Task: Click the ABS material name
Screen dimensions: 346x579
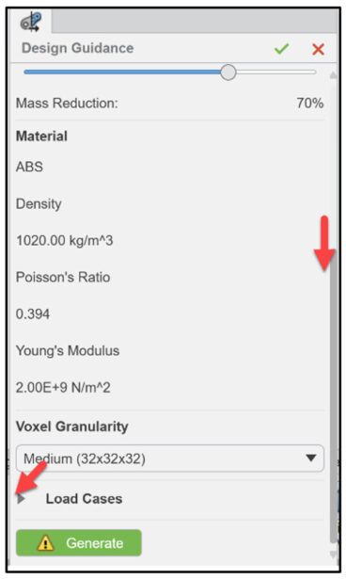Action: [29, 167]
